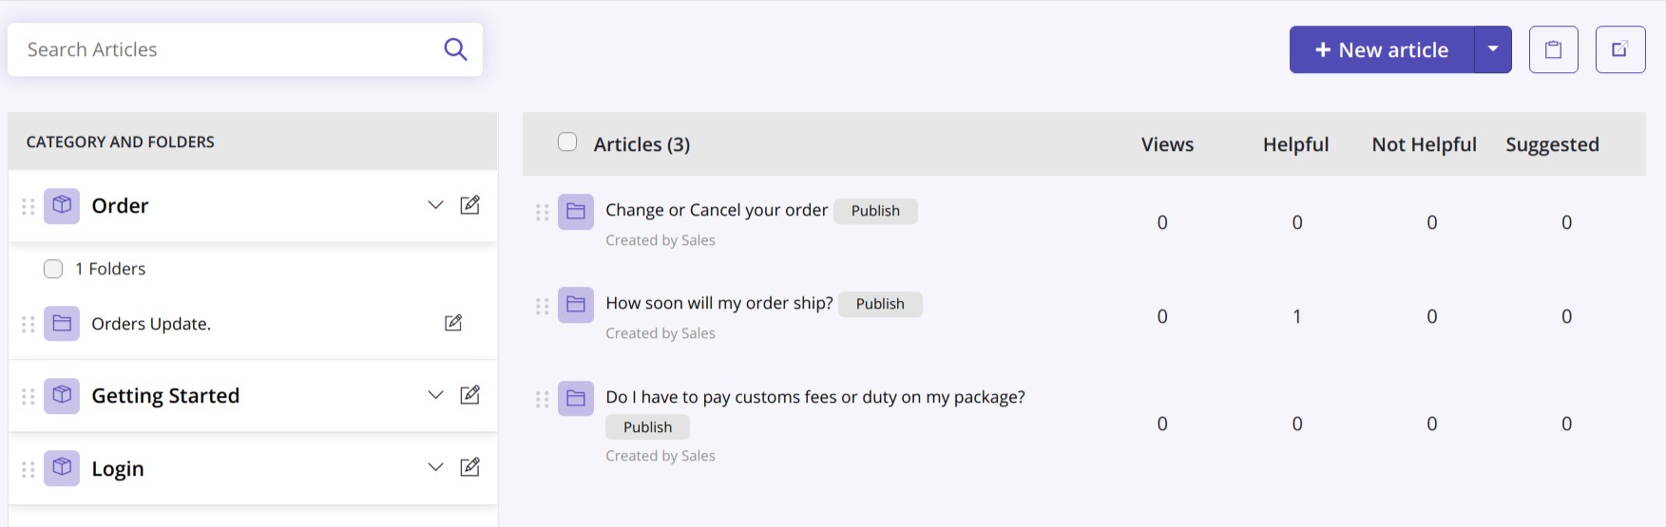1666x527 pixels.
Task: Edit the Order category via pencil icon
Action: click(x=469, y=205)
